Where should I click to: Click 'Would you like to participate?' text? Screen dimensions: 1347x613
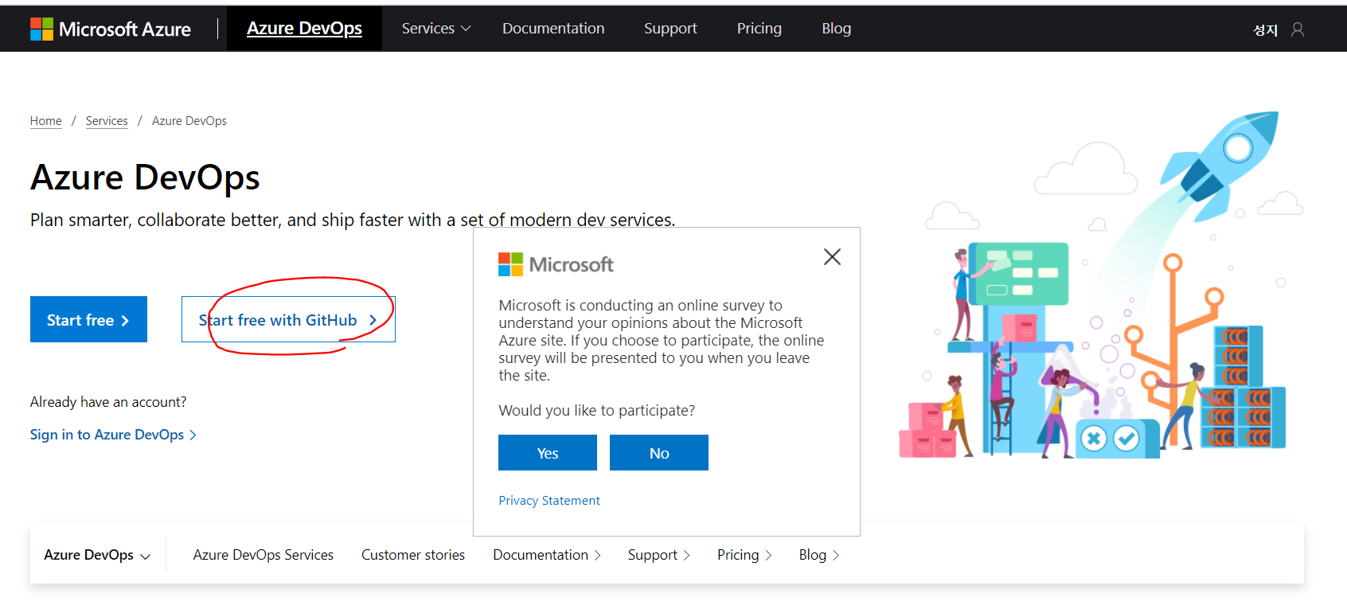[597, 411]
